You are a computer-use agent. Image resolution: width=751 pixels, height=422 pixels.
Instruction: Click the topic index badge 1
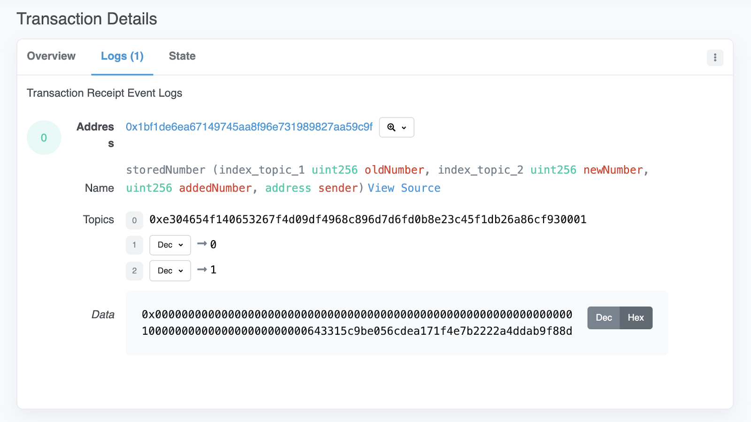click(134, 245)
